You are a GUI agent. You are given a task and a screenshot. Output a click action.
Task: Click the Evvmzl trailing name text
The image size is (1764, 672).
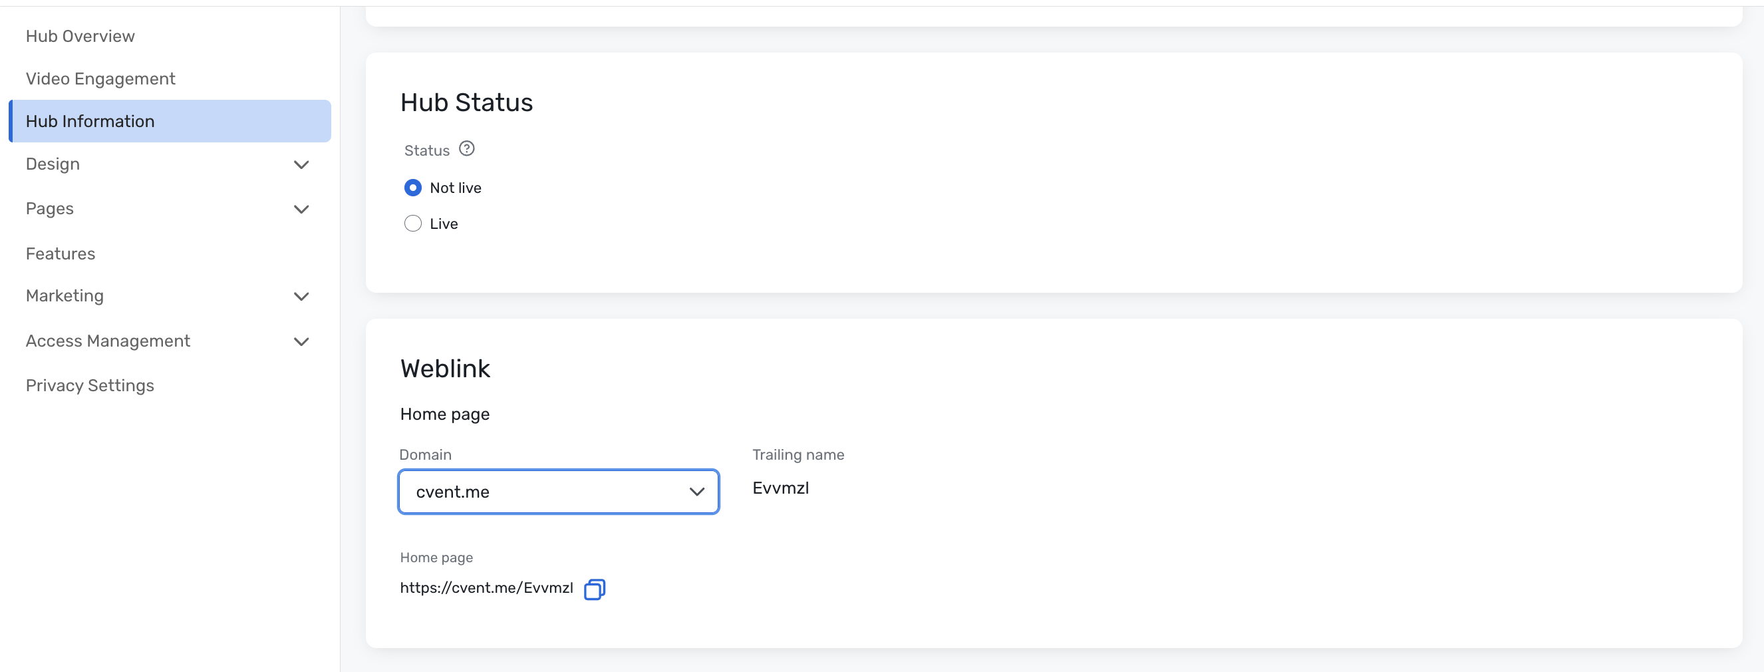780,488
